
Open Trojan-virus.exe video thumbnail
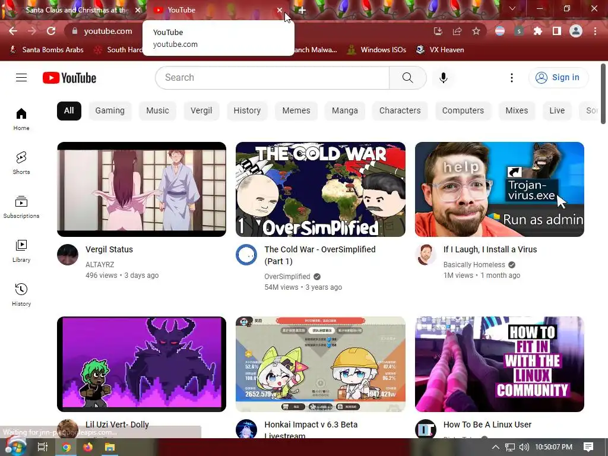pyautogui.click(x=499, y=189)
